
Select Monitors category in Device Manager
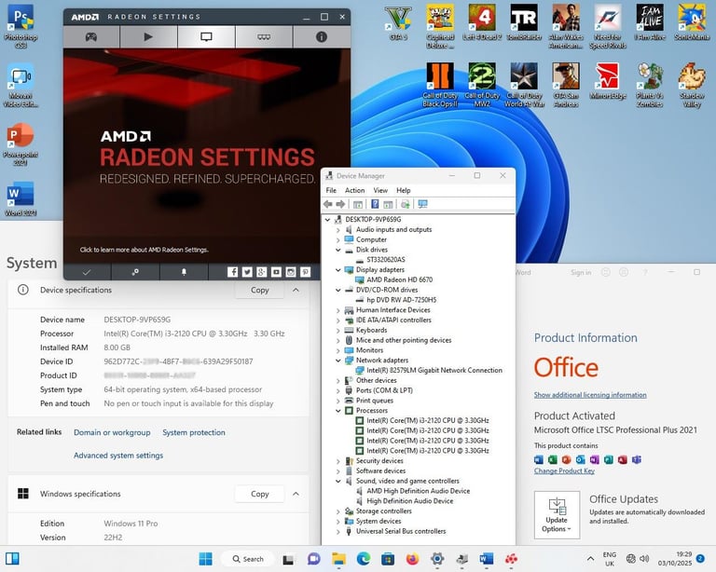[x=369, y=350]
